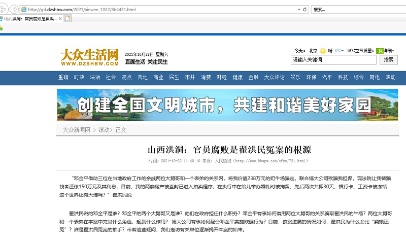Viewport: 406px width, 242px height.
Task: Open the 财经 navigation menu item
Action: pyautogui.click(x=222, y=78)
